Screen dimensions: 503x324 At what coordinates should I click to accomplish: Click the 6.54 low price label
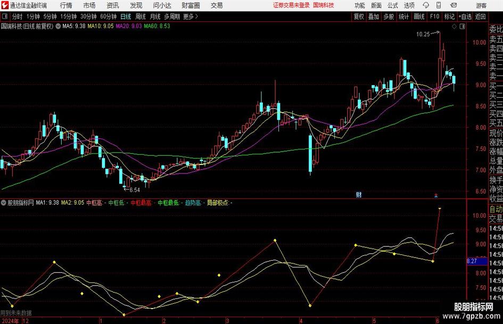(135, 190)
